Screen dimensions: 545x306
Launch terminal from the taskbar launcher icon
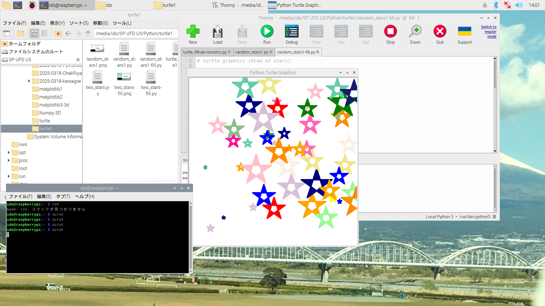(x=18, y=5)
